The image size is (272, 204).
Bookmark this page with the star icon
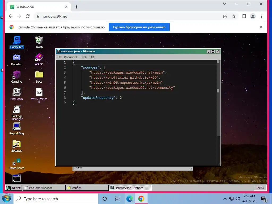pos(234,16)
